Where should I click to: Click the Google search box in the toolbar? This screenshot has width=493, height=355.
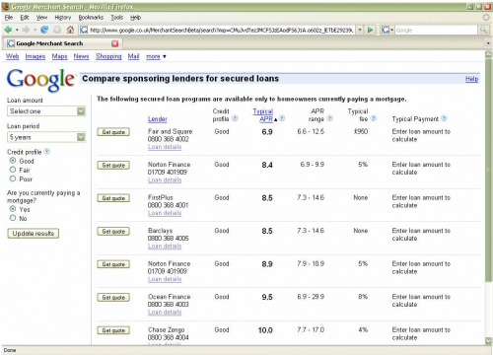coord(436,30)
